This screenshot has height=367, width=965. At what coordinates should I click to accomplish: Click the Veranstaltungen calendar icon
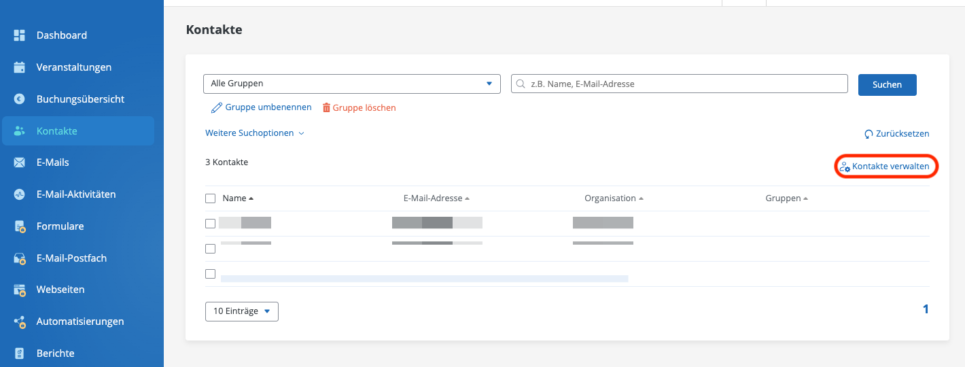20,67
